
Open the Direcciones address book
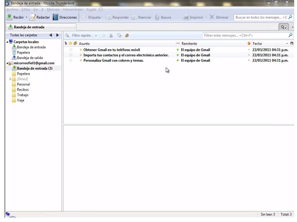(65, 17)
